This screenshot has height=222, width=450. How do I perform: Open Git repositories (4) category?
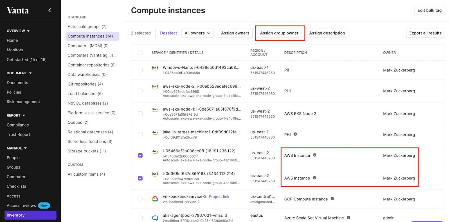pos(85,84)
